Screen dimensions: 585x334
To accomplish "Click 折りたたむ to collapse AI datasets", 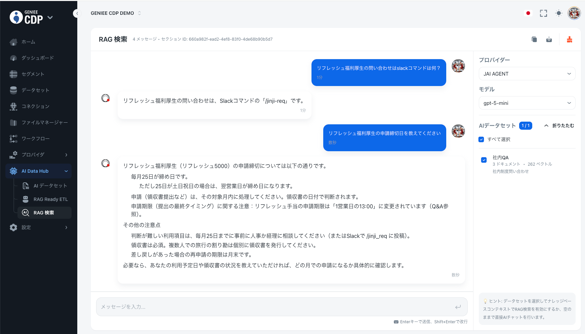I will click(x=559, y=126).
